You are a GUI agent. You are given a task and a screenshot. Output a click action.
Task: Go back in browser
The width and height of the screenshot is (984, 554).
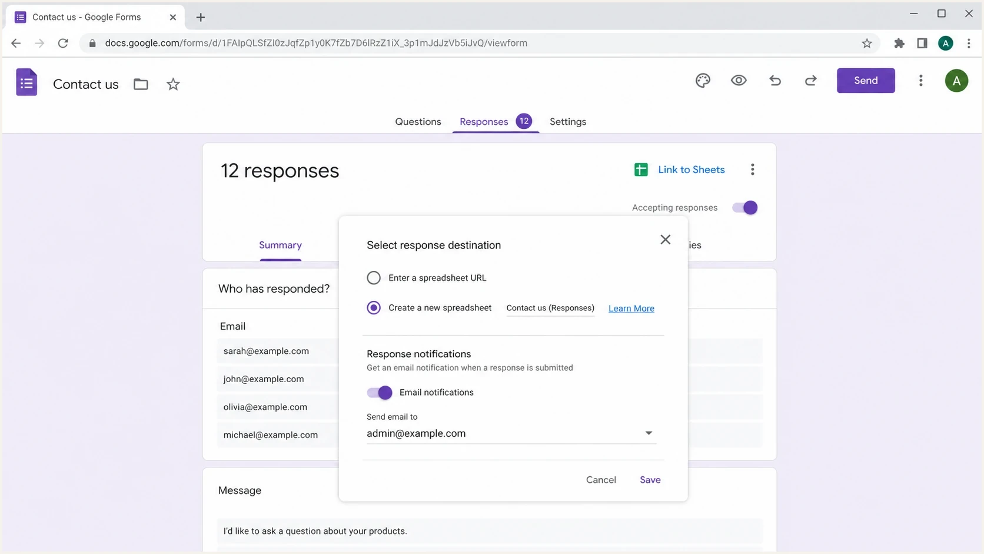point(16,43)
